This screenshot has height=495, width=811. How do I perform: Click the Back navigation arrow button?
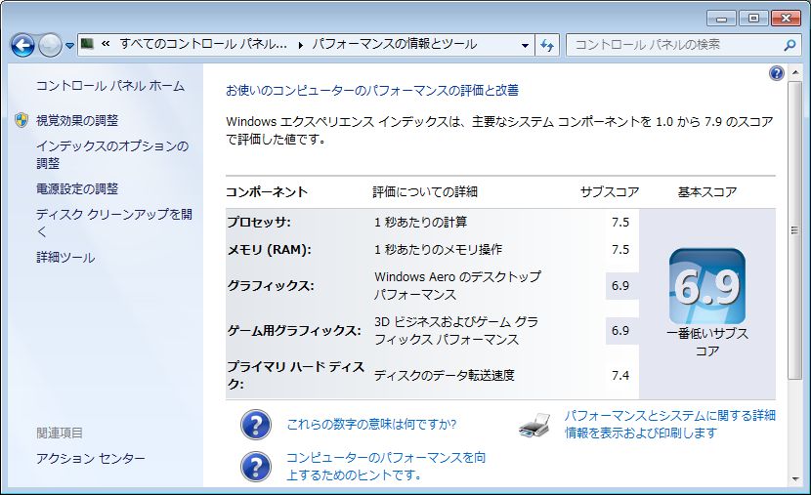(22, 46)
